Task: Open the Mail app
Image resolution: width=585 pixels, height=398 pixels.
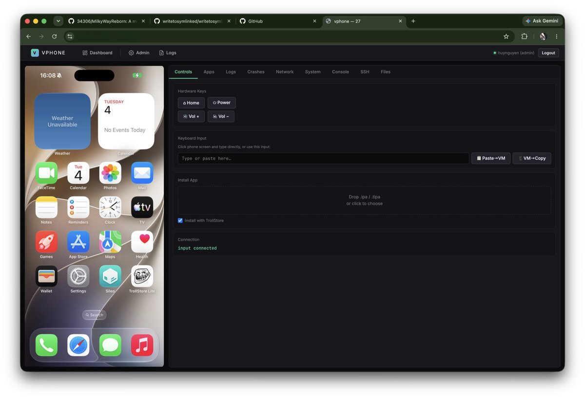Action: (x=142, y=173)
